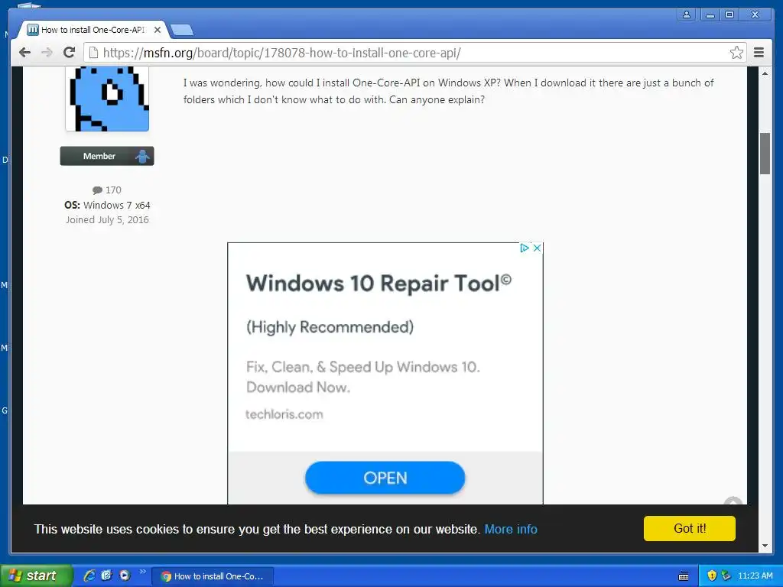Click the Chrome taskbar button 'How to install One-Co...'
This screenshot has width=783, height=587.
coord(213,576)
